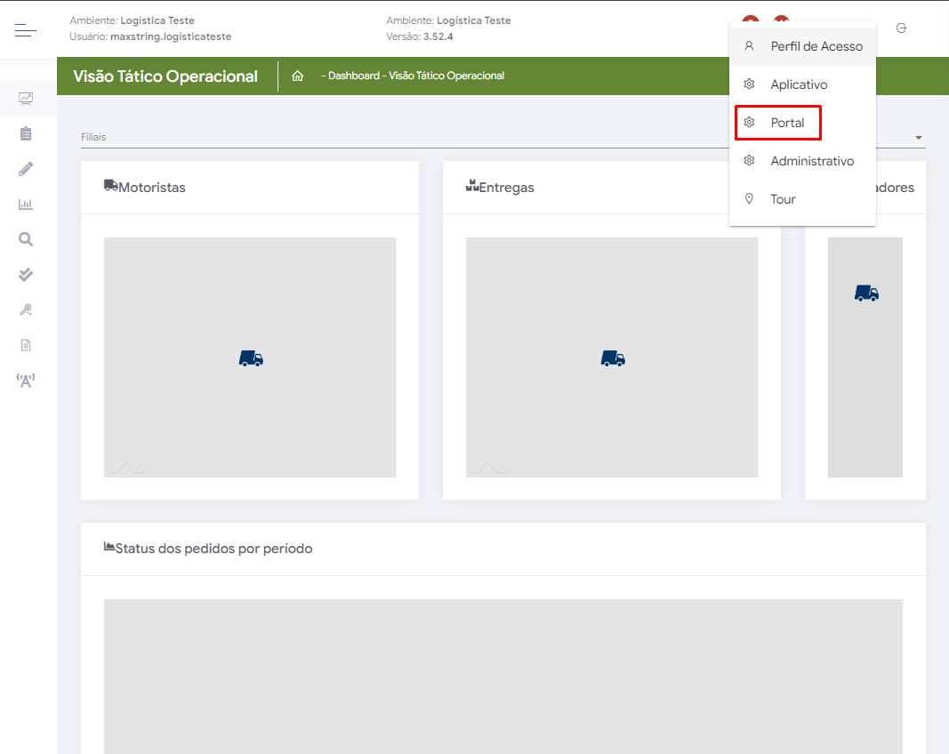The width and height of the screenshot is (949, 754).
Task: Open the Portal menu option
Action: (787, 123)
